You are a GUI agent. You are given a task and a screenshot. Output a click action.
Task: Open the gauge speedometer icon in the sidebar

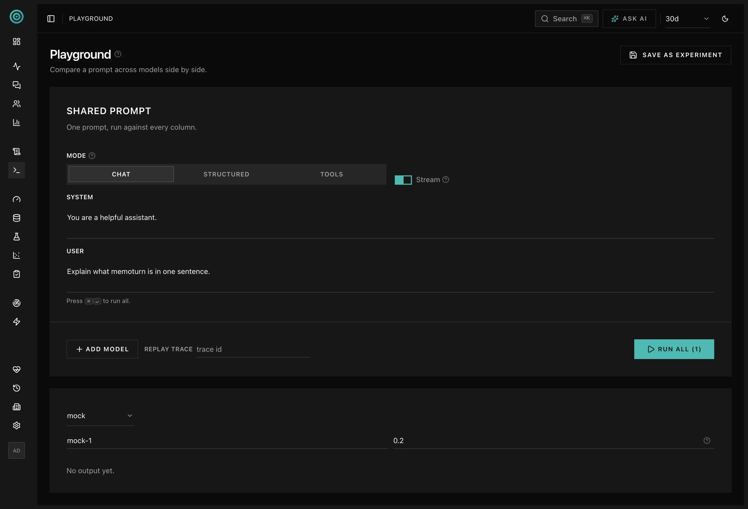[x=16, y=199]
